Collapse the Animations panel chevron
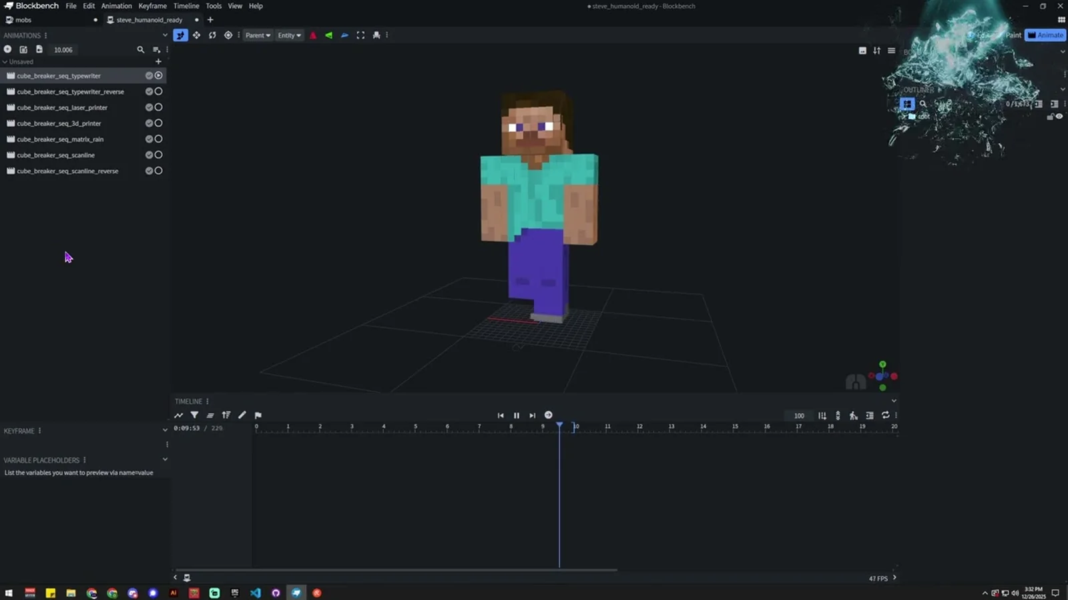This screenshot has height=600, width=1068. pyautogui.click(x=165, y=35)
